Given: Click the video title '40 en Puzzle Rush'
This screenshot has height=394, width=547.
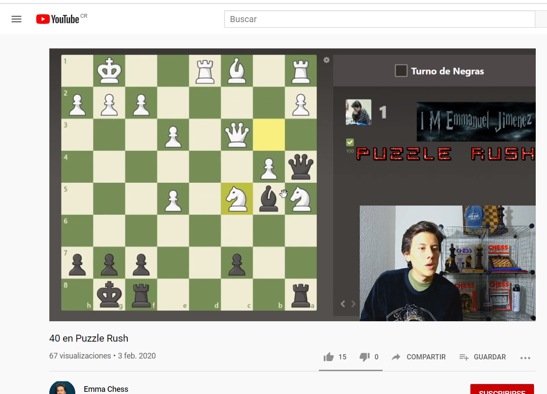Looking at the screenshot, I should [89, 338].
